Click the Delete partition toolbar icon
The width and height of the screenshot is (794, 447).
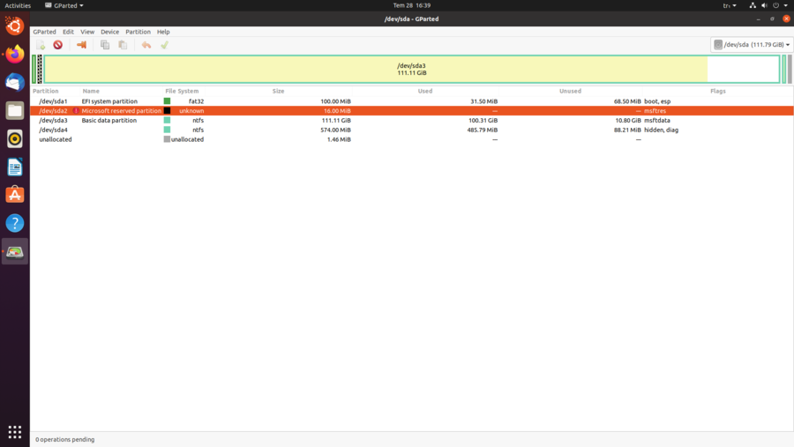[57, 45]
